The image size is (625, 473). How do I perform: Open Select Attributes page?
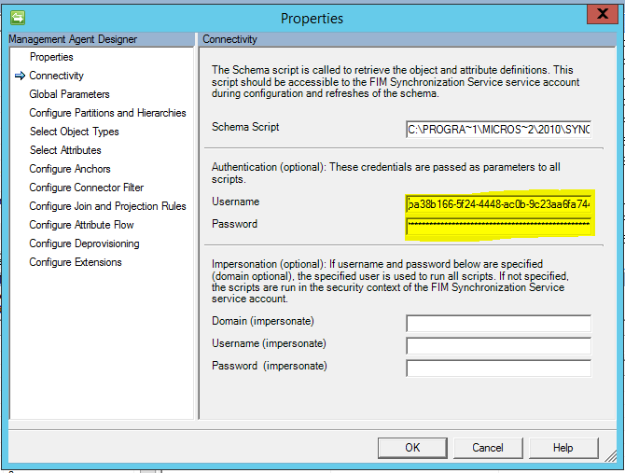[x=65, y=150]
